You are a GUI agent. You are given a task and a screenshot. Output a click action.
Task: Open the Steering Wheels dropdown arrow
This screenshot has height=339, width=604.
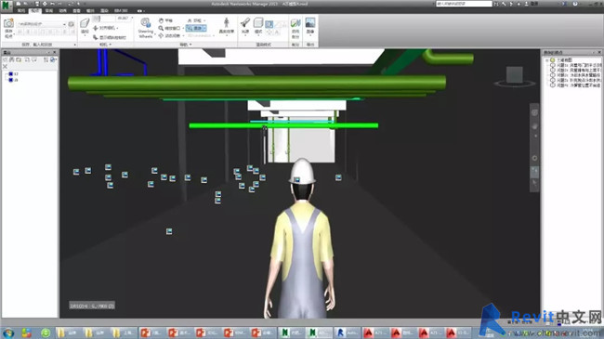click(x=155, y=34)
